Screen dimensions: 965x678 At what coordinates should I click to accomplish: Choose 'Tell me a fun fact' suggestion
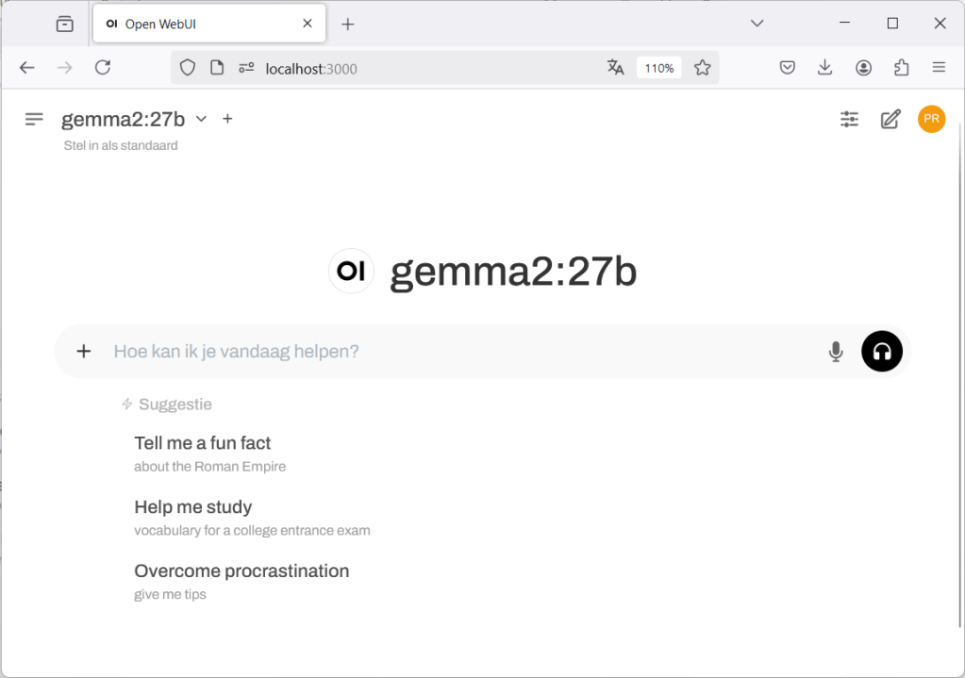tap(203, 443)
